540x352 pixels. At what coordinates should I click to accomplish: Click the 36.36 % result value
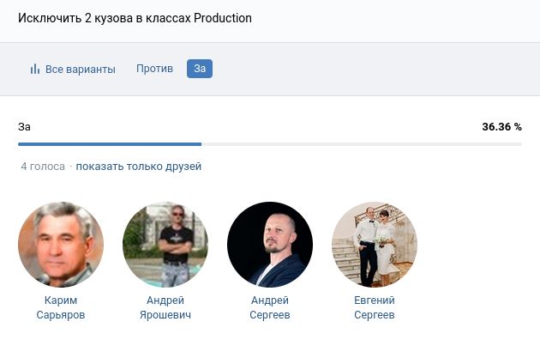pyautogui.click(x=501, y=127)
